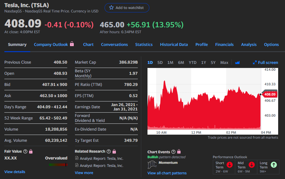The height and width of the screenshot is (179, 285).
Task: Click the Bid value 407.91 x 900
Action: (x=55, y=84)
